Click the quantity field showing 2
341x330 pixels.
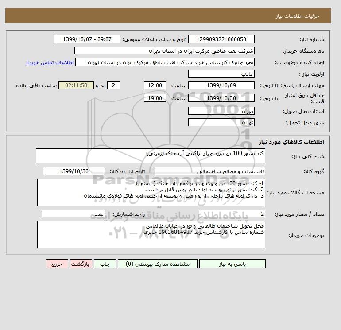point(232,214)
